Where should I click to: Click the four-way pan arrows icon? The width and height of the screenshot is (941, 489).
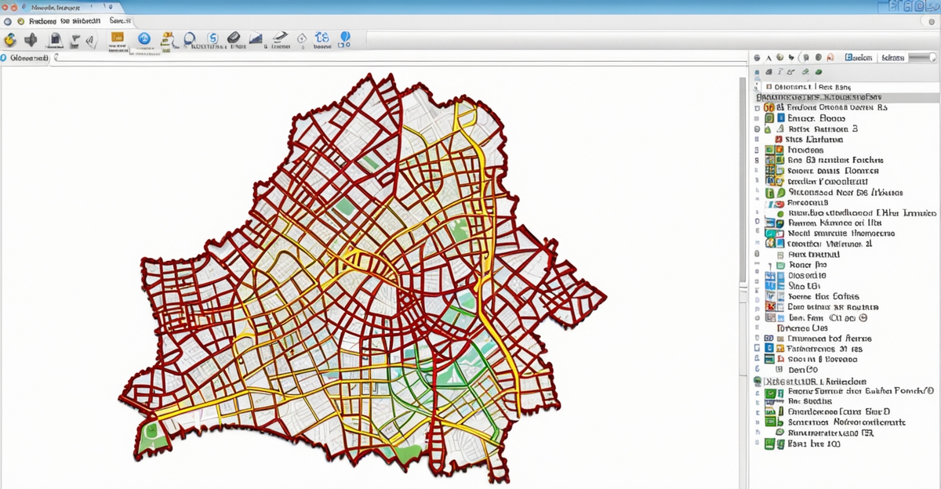tap(31, 39)
